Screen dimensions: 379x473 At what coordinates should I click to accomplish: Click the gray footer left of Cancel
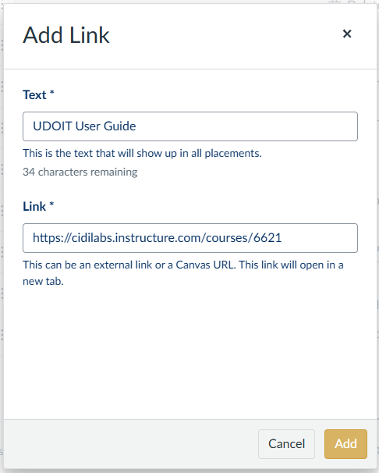(129, 444)
